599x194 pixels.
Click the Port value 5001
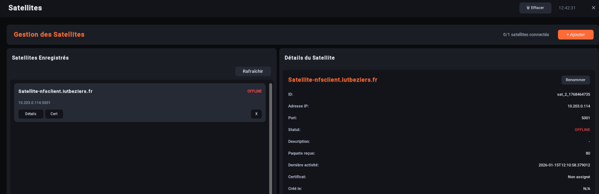pyautogui.click(x=586, y=118)
